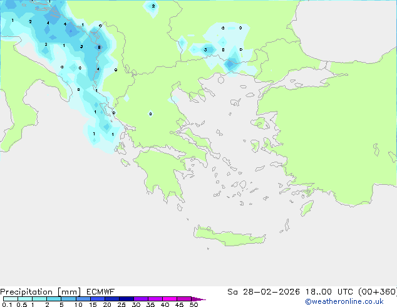Click the ECMWF model label
Screen dimensions: 397x307
click(101, 292)
